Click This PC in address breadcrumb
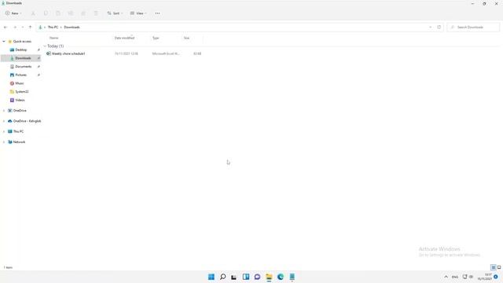Image resolution: width=503 pixels, height=283 pixels. (x=53, y=28)
